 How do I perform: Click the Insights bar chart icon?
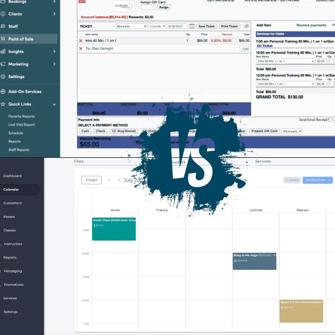pos(3,51)
